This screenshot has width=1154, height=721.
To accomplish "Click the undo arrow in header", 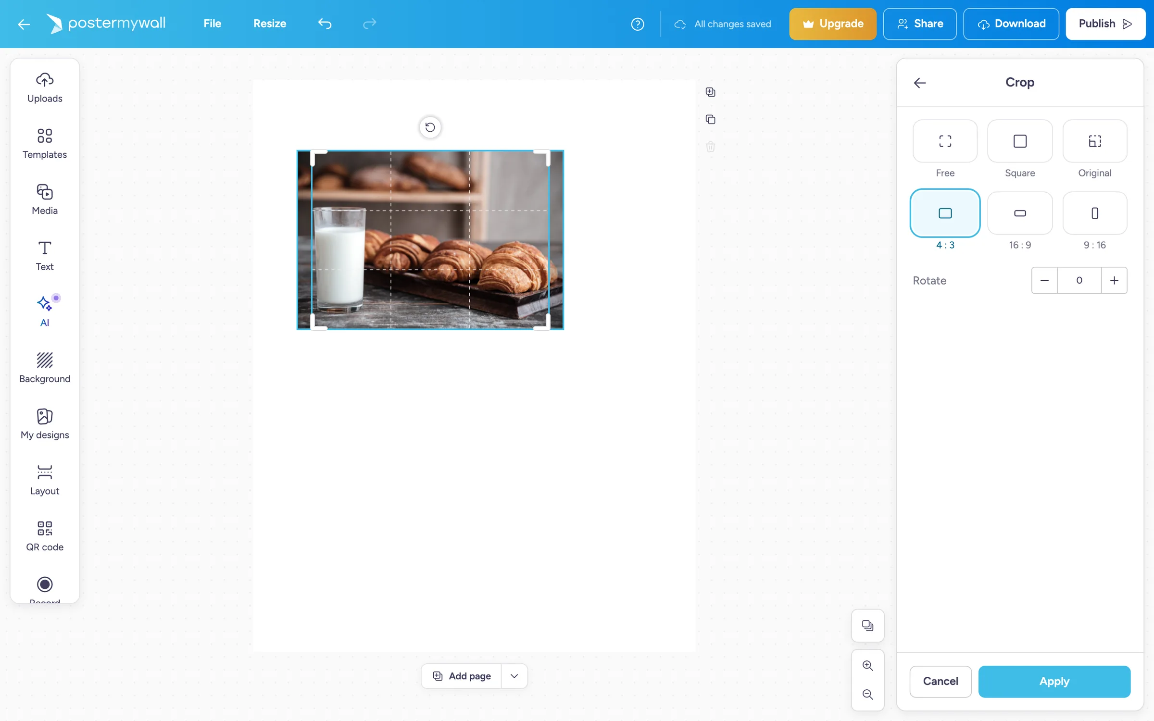I will pyautogui.click(x=325, y=24).
